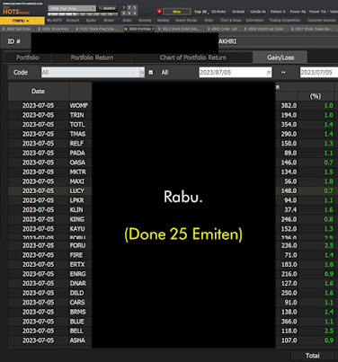Switch to the Stock Price window tab
This screenshot has height=362, width=338.
pos(54,29)
